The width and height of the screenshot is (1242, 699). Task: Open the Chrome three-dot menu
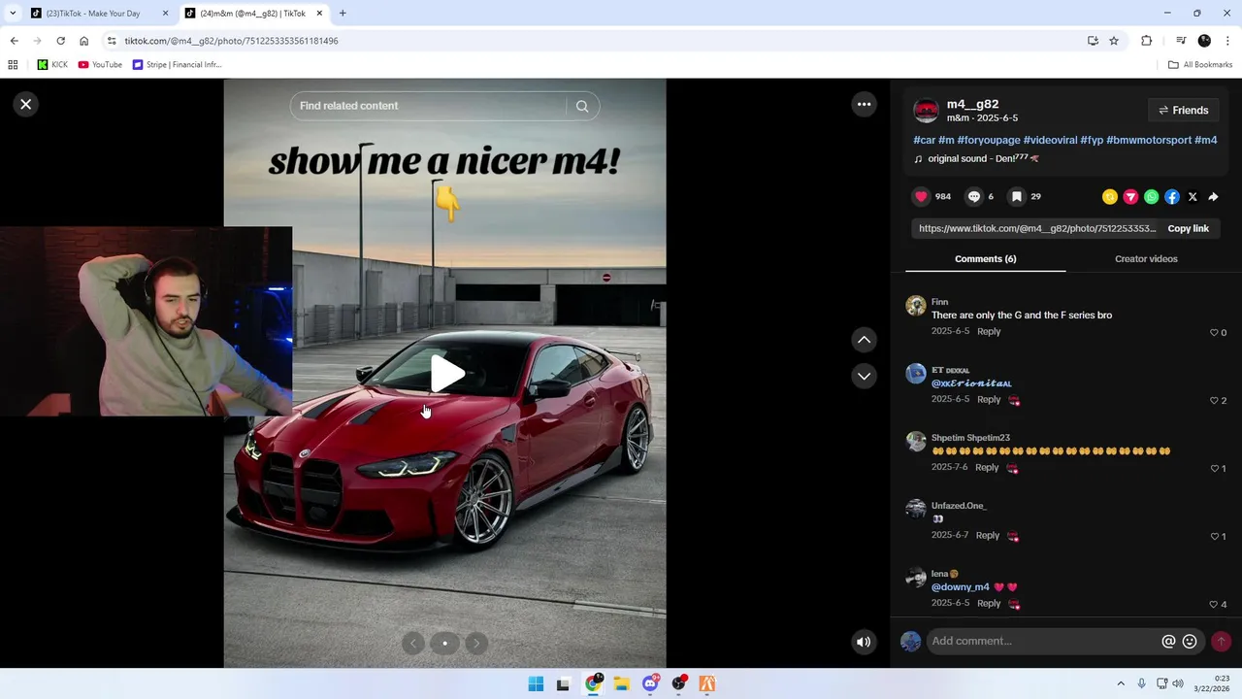point(1228,41)
